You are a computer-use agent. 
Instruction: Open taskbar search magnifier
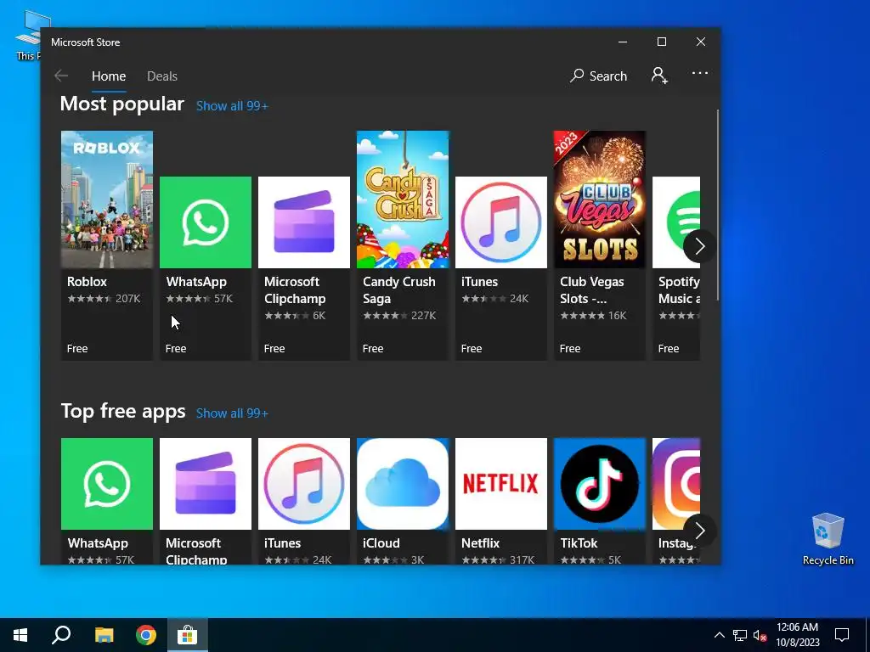tap(61, 635)
